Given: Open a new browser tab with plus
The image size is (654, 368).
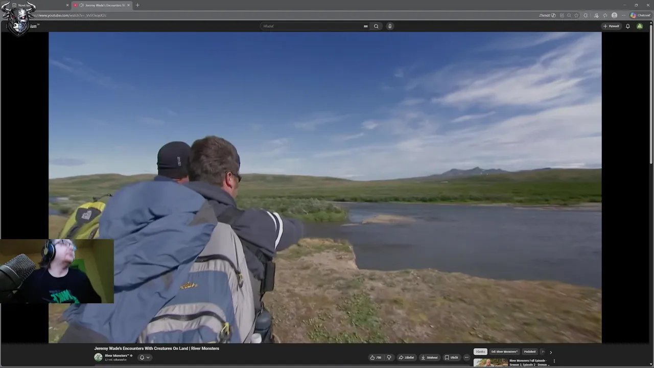Looking at the screenshot, I should (137, 5).
